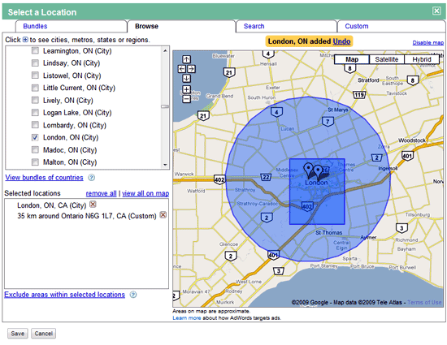Pan the map left with arrow

182,69
